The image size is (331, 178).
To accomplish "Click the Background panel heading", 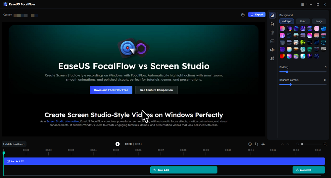I will [286, 15].
